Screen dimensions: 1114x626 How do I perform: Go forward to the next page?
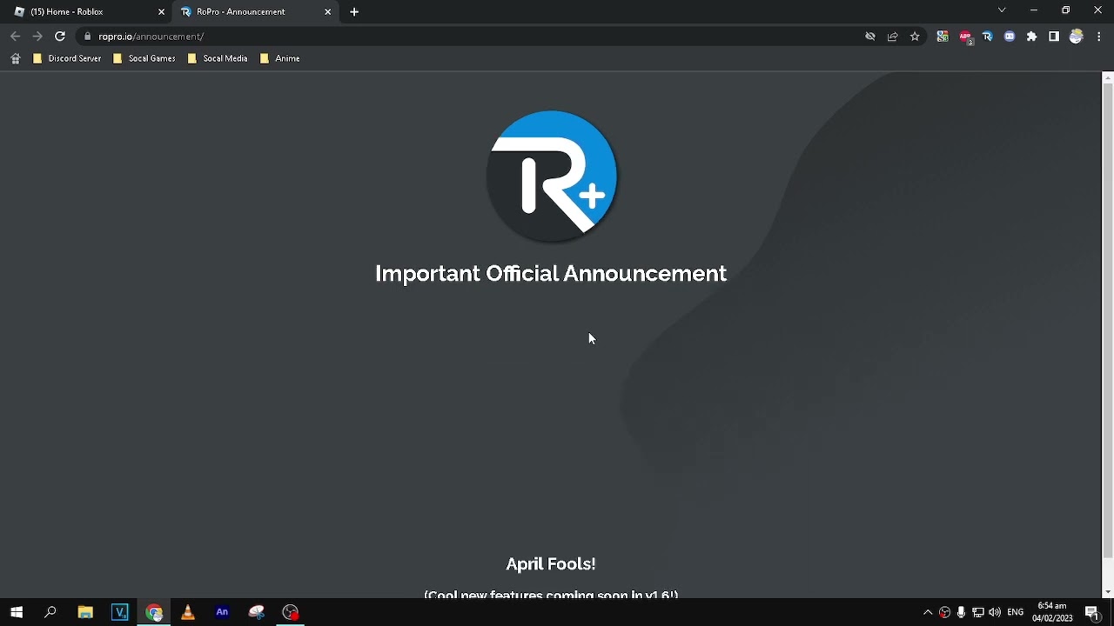click(37, 37)
